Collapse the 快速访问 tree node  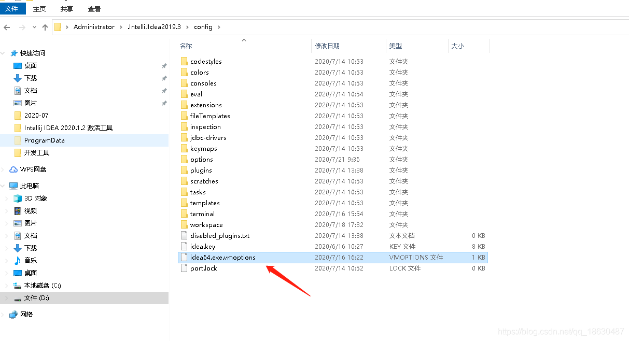point(4,53)
